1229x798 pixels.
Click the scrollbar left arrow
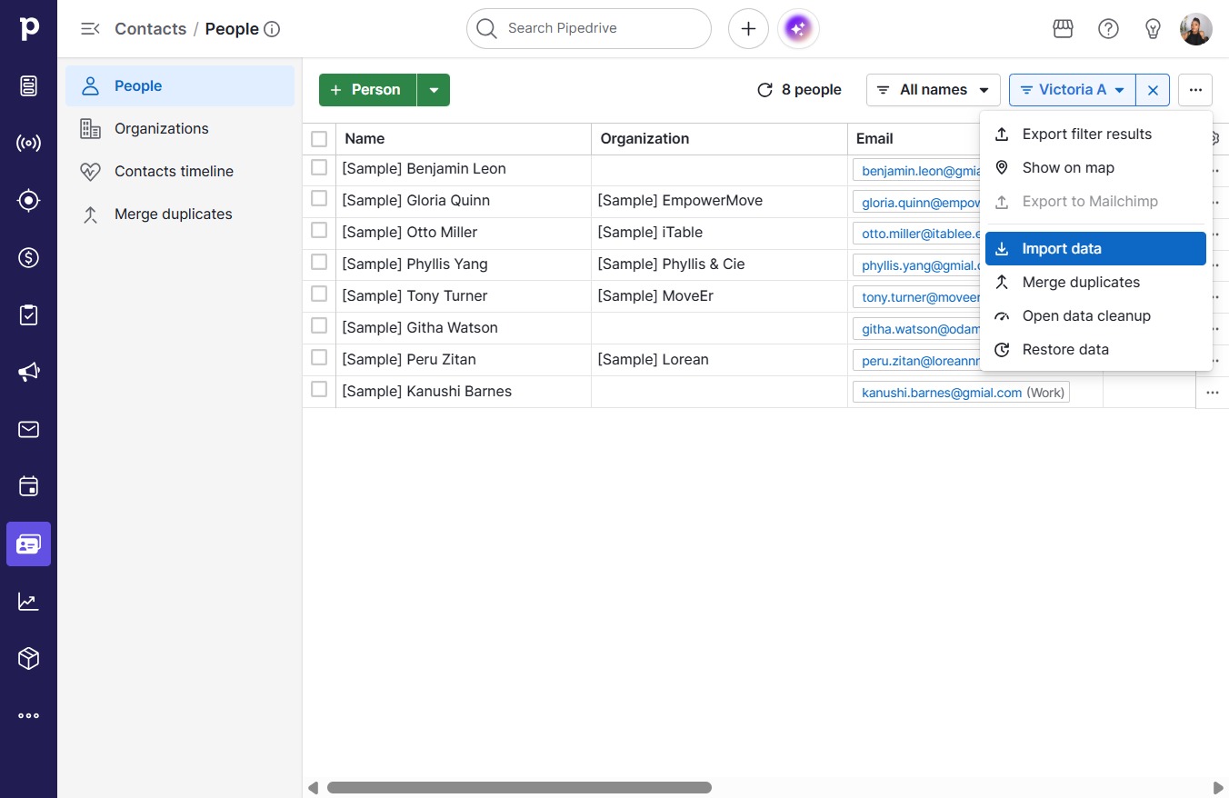[314, 788]
